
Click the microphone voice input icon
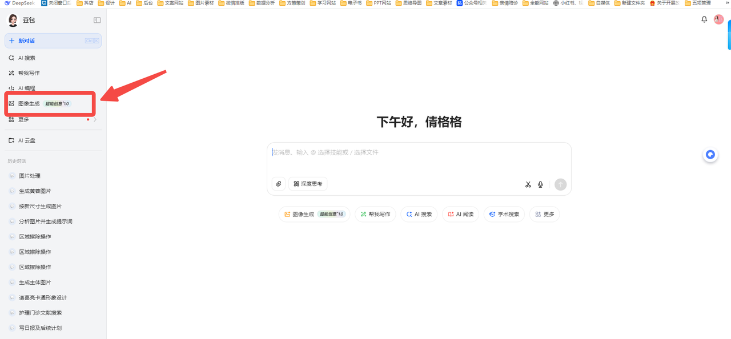tap(540, 184)
